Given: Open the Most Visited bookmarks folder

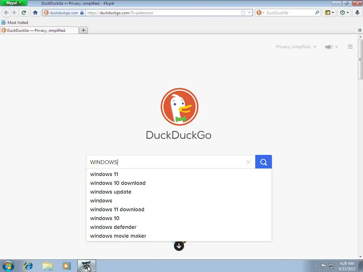Looking at the screenshot, I should coord(14,22).
